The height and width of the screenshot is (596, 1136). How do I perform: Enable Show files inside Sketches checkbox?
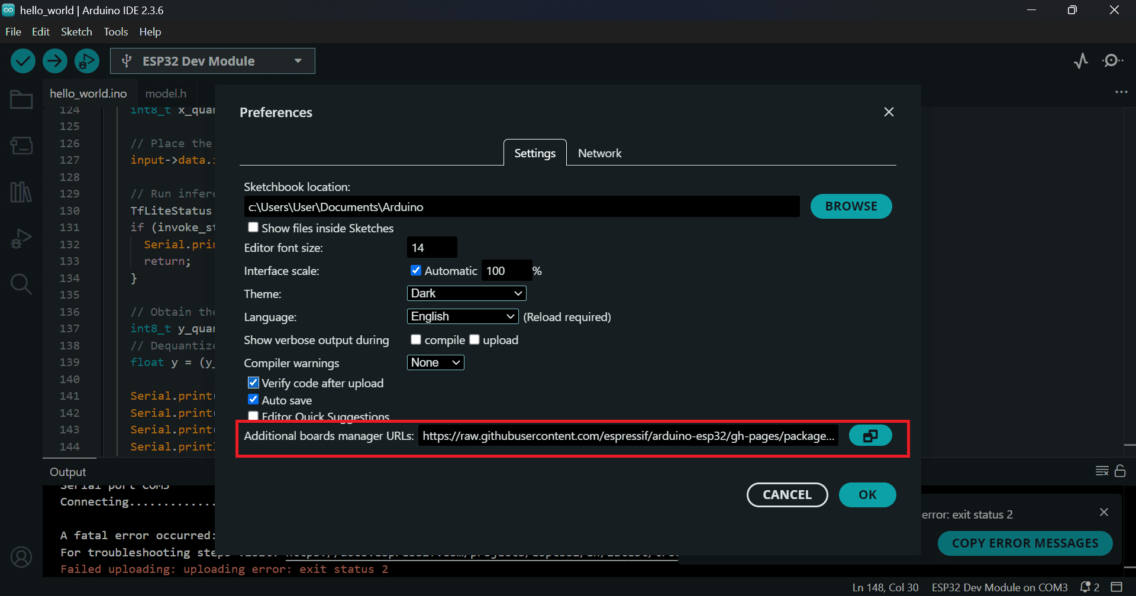pyautogui.click(x=253, y=228)
